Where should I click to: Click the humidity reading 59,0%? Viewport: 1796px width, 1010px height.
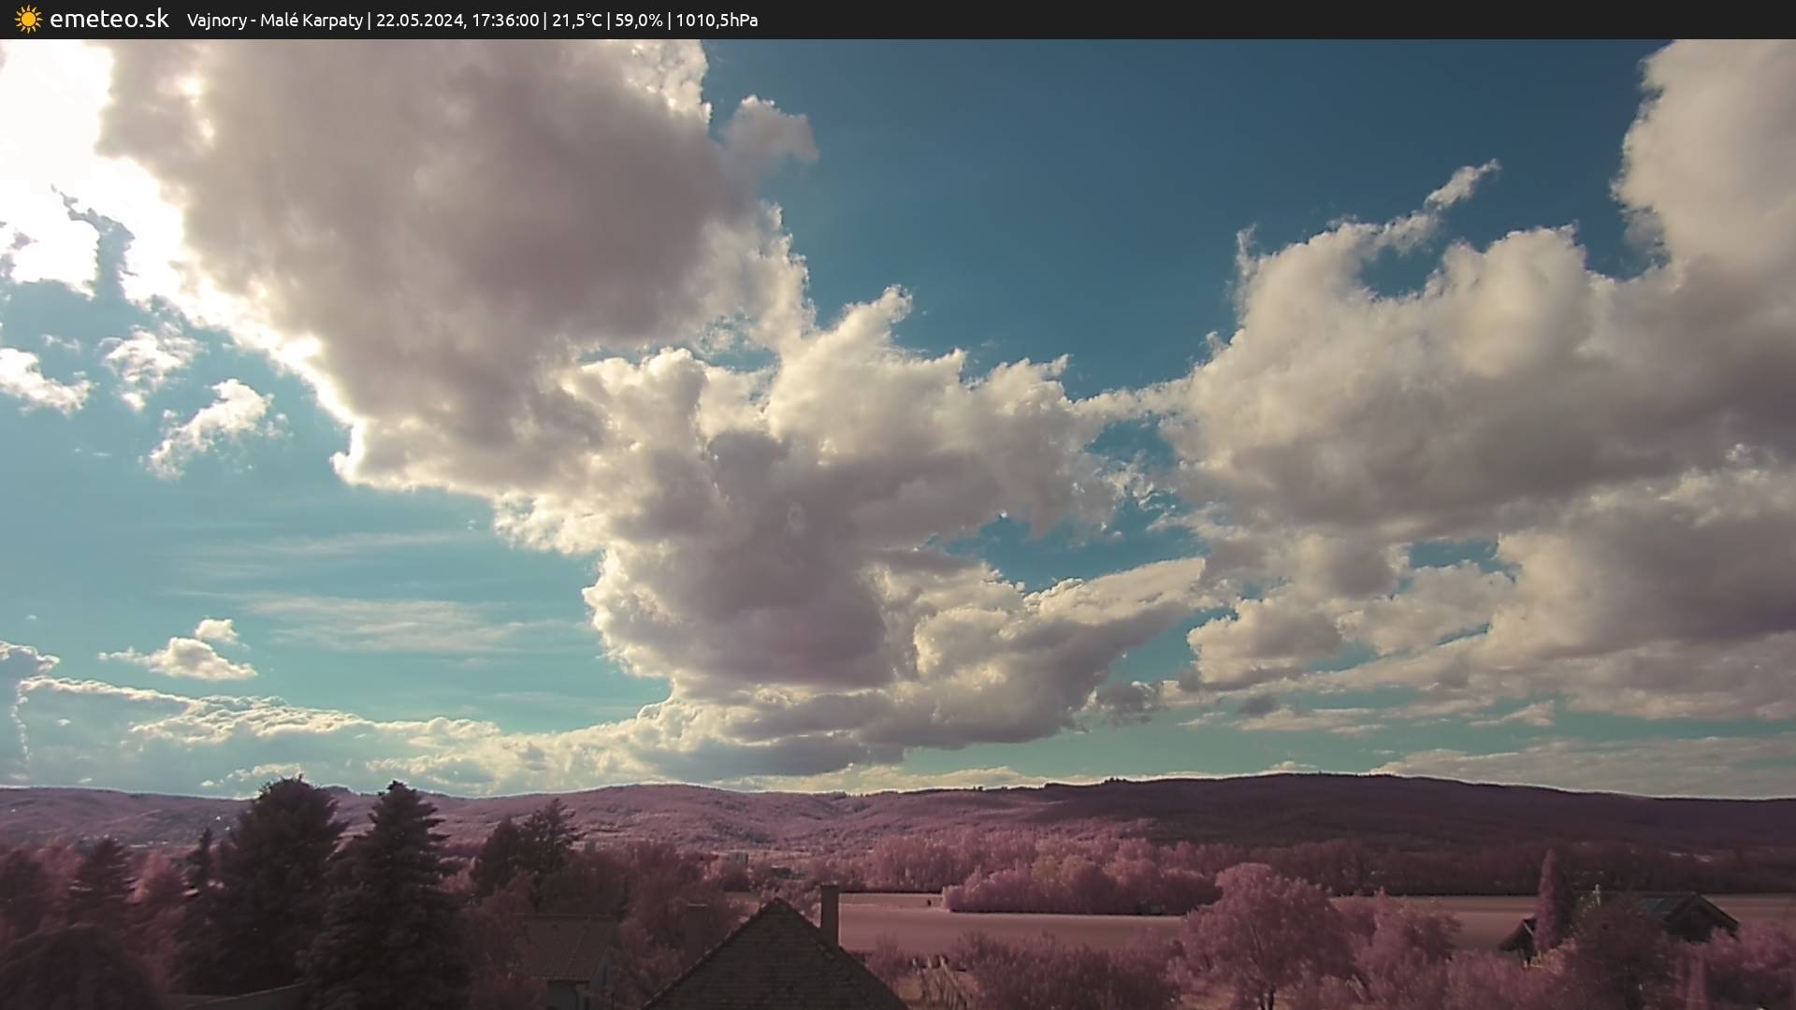(x=638, y=20)
